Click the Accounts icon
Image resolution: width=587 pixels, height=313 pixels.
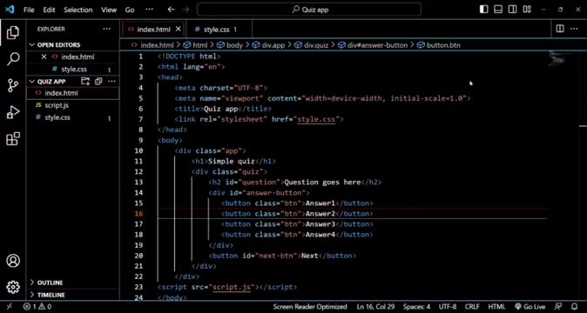[x=13, y=261]
